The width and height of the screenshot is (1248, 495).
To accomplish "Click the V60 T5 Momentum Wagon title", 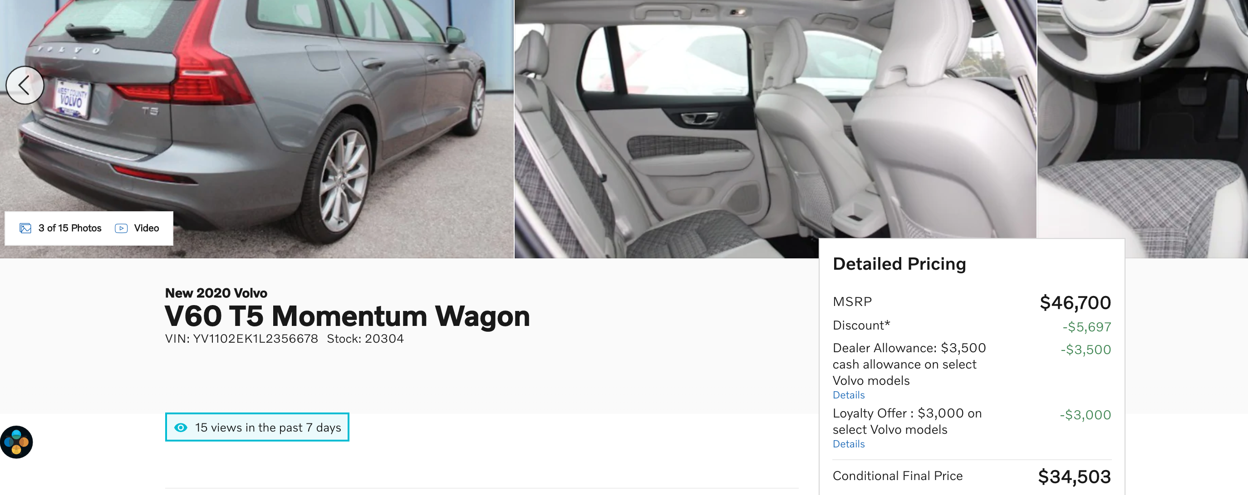I will 347,316.
